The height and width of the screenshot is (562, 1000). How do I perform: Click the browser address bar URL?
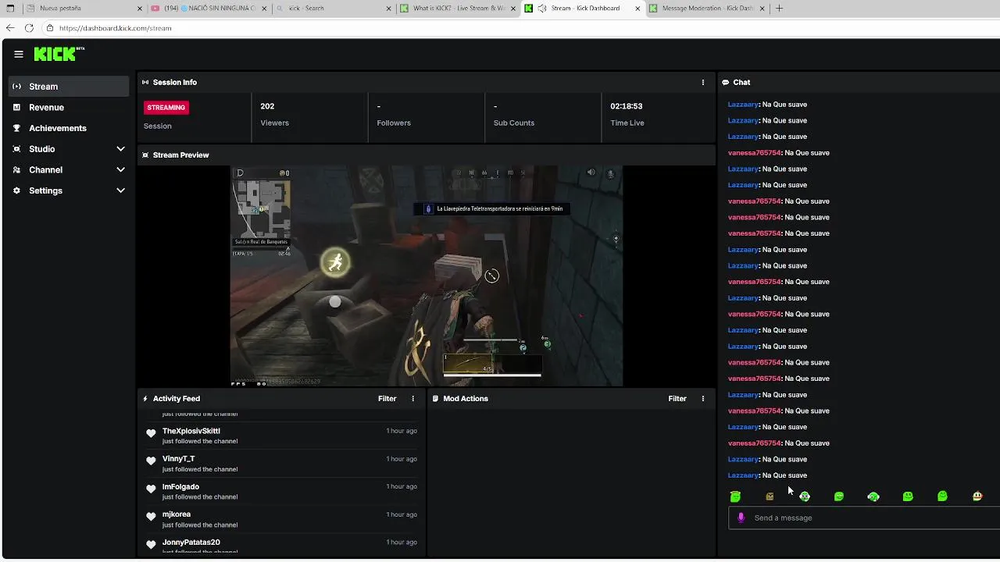[116, 28]
